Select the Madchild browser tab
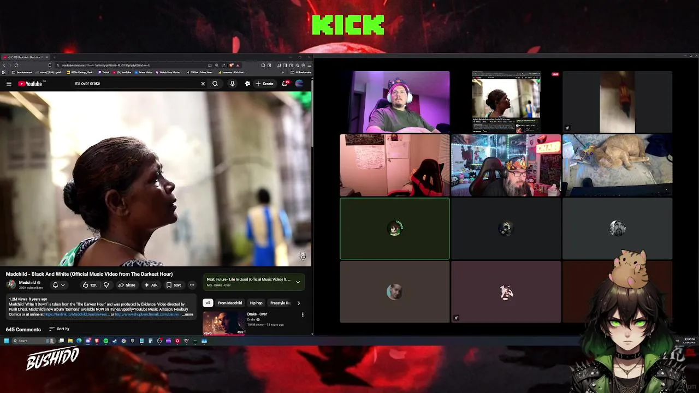Screen dimensions: 699x393 pyautogui.click(x=26, y=57)
